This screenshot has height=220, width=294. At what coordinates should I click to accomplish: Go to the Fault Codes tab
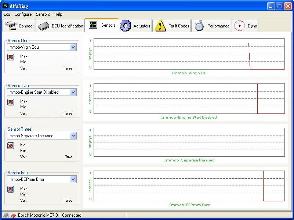point(171,26)
